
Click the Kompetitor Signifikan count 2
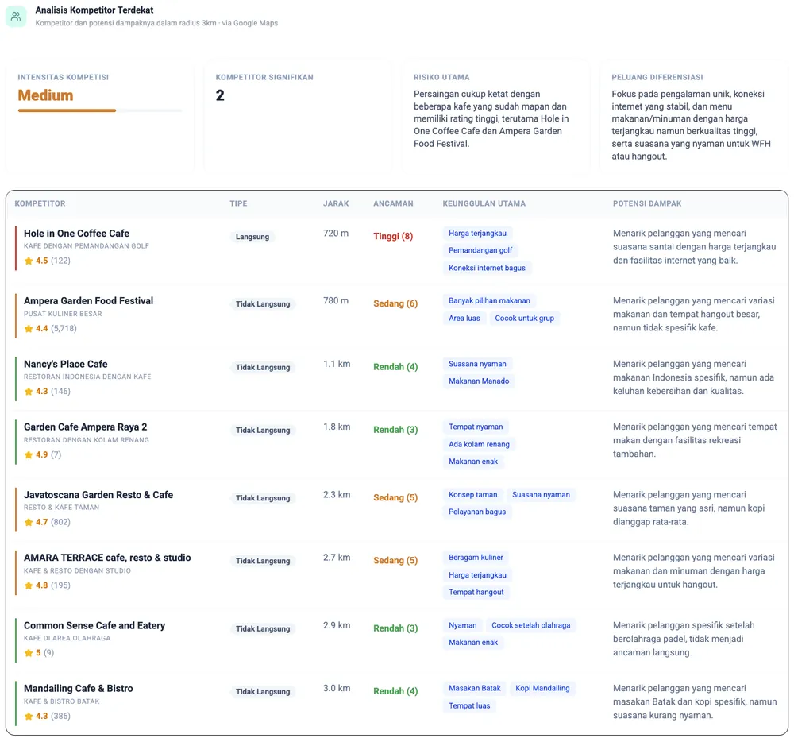pyautogui.click(x=220, y=95)
